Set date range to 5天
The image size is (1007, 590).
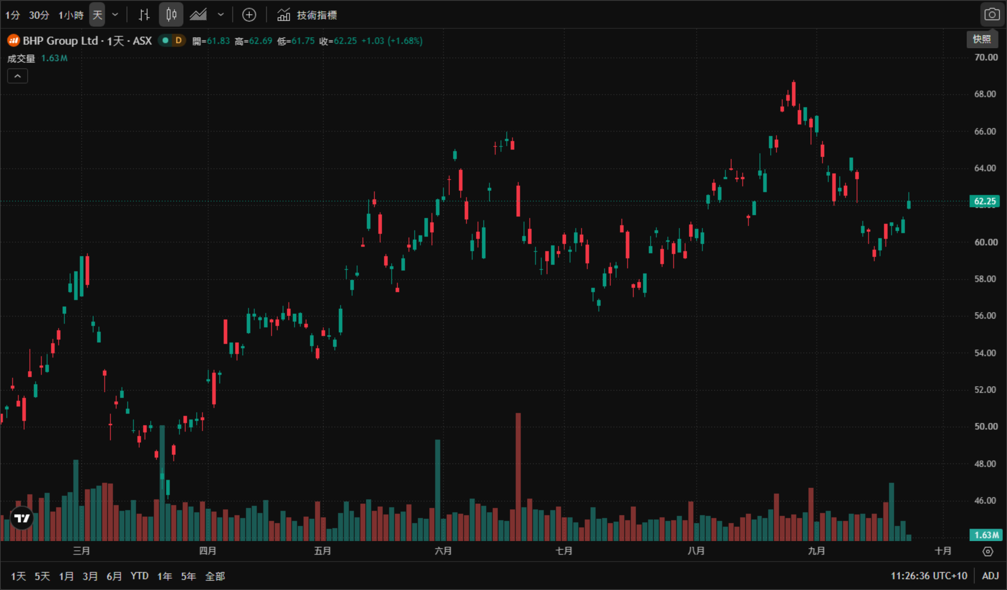tap(42, 576)
